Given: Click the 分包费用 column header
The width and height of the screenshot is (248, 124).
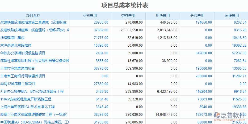Looking at the screenshot, I should click(197, 16).
